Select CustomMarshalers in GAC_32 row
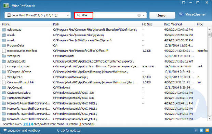The width and height of the screenshot is (212, 134). pyautogui.click(x=104, y=93)
